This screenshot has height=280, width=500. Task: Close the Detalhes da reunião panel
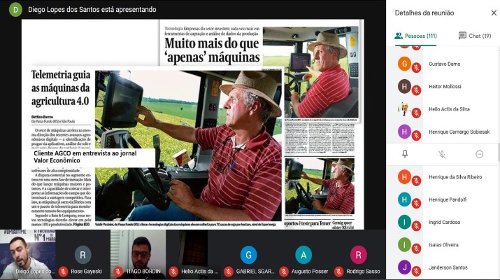494,13
